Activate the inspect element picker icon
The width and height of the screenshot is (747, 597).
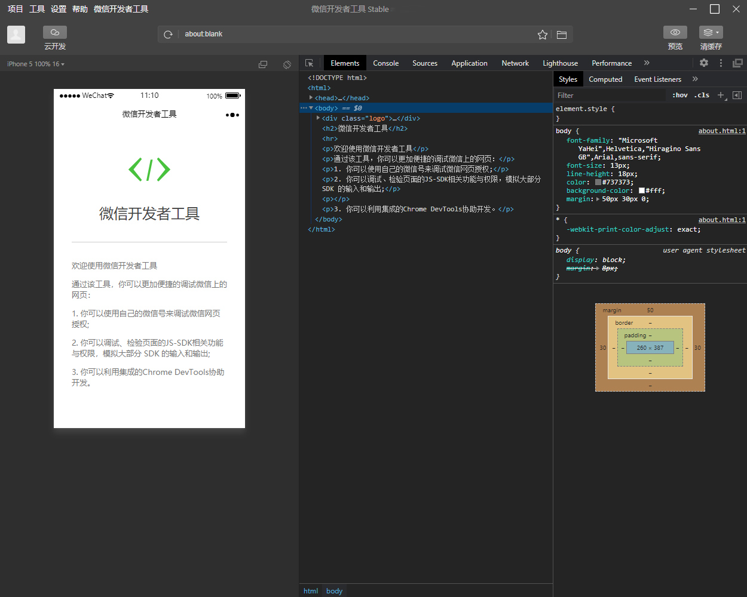pyautogui.click(x=310, y=63)
